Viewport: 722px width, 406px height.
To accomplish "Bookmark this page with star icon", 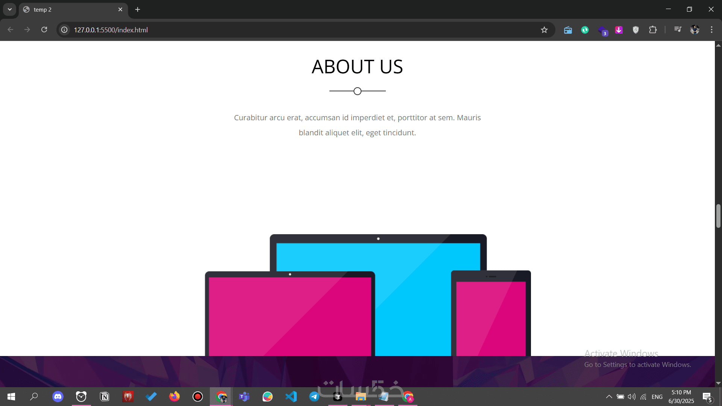I will [544, 30].
